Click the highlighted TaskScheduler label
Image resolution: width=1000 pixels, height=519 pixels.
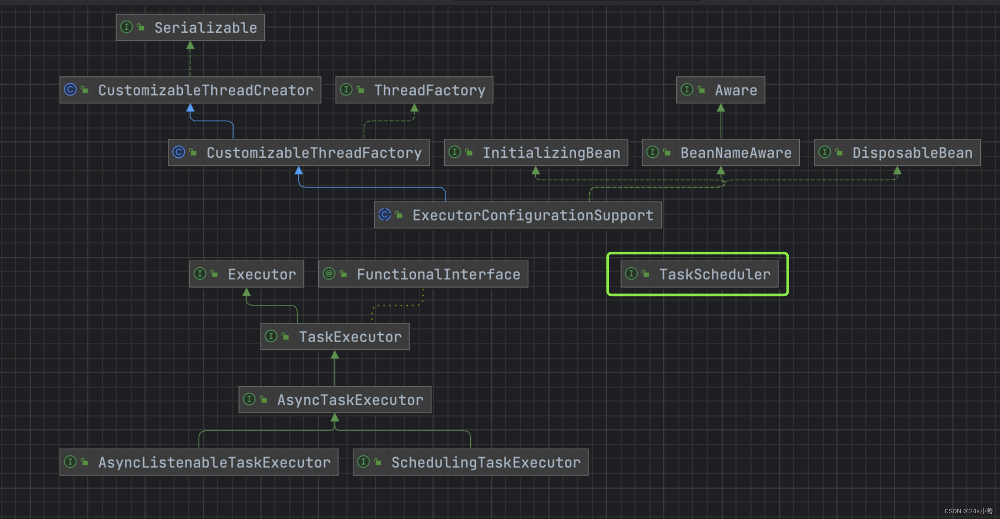[714, 274]
